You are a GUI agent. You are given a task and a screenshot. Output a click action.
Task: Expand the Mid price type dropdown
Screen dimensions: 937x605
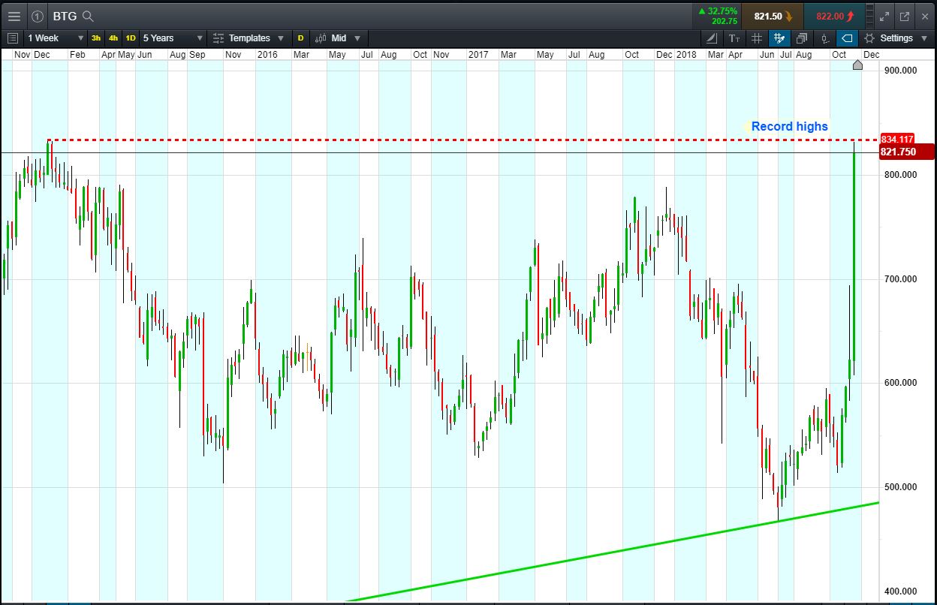click(x=357, y=38)
